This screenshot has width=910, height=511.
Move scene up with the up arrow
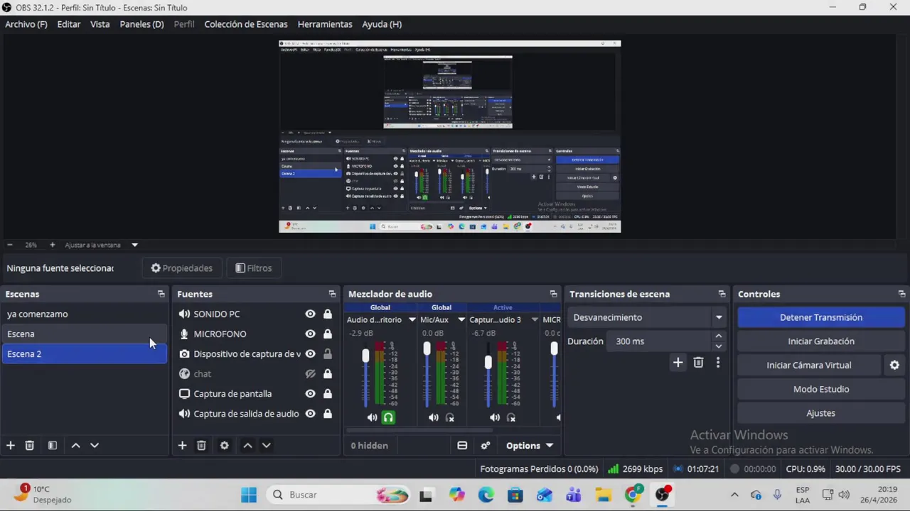75,445
